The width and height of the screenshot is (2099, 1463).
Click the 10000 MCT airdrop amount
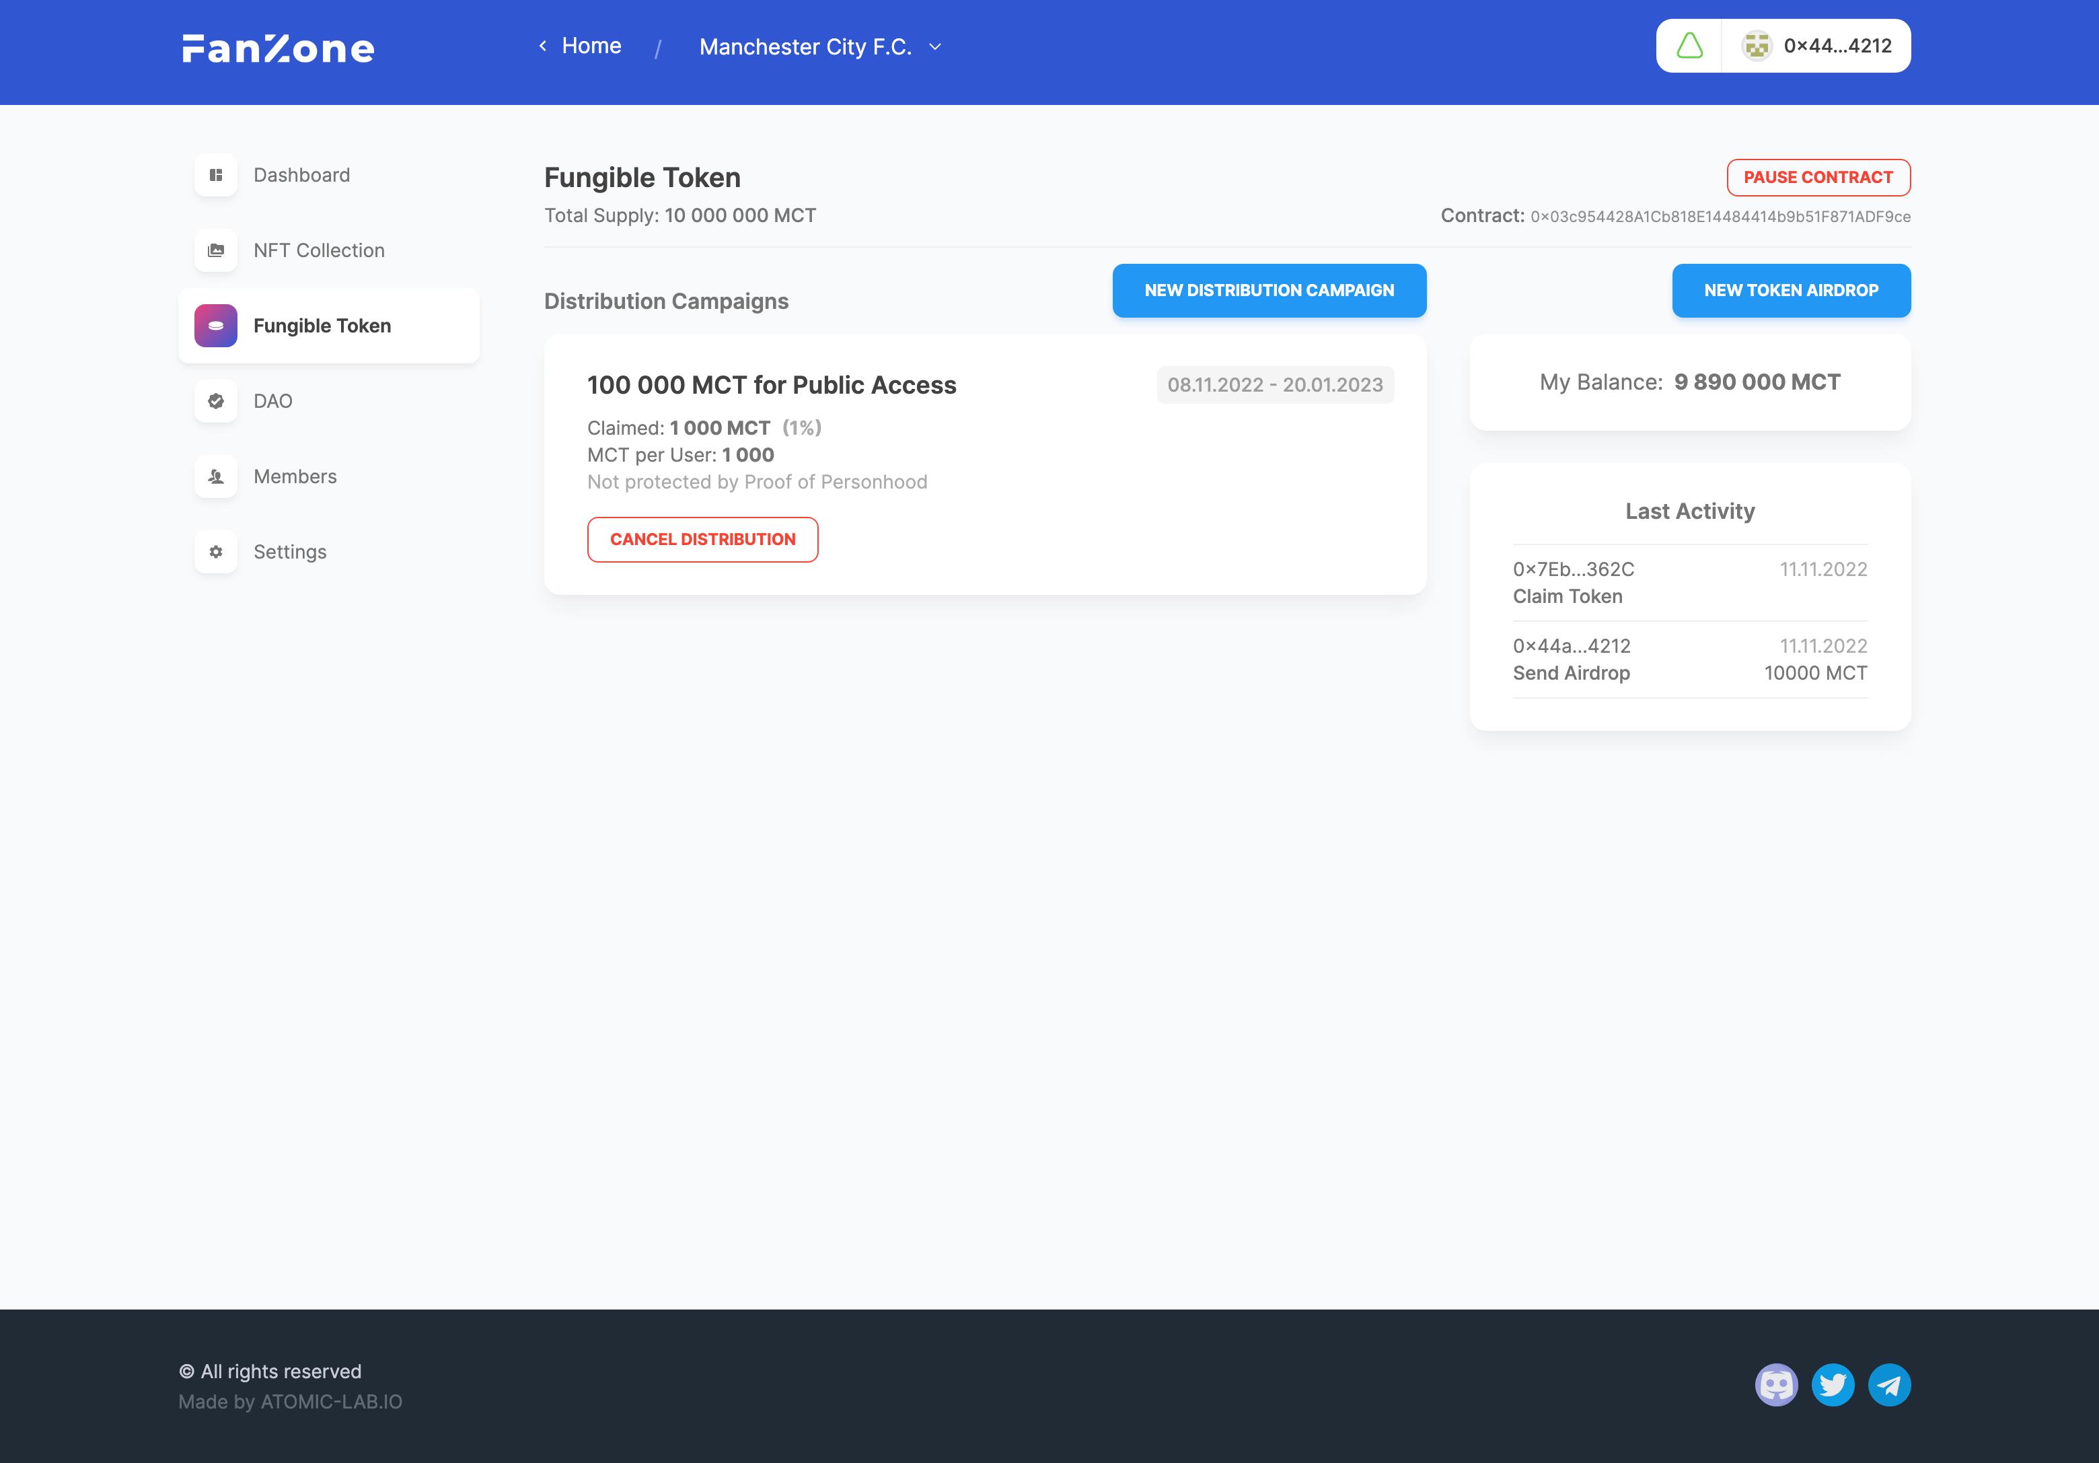(x=1816, y=673)
